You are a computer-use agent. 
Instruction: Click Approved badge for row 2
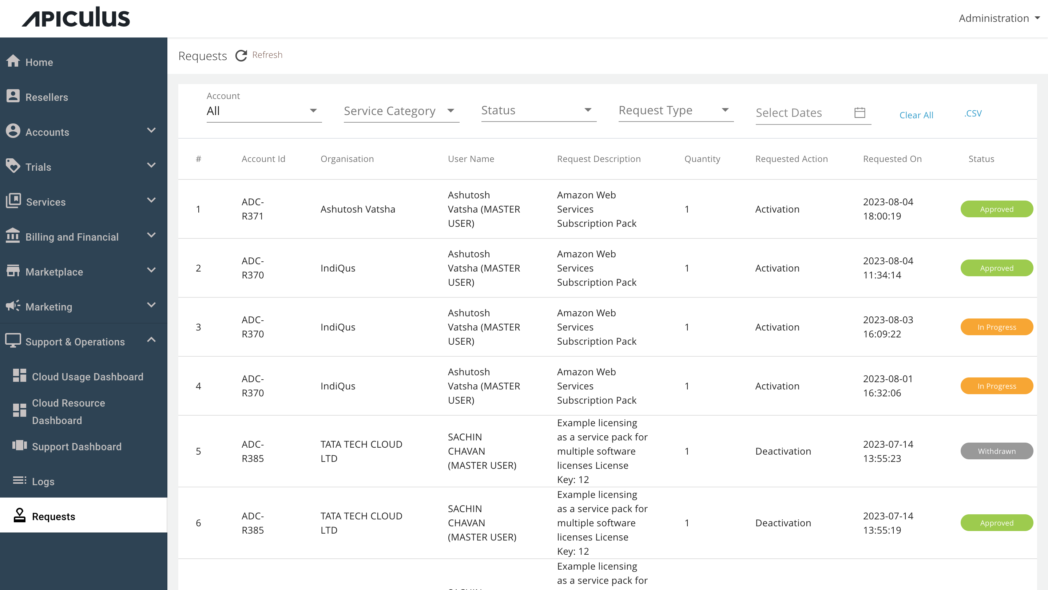997,268
